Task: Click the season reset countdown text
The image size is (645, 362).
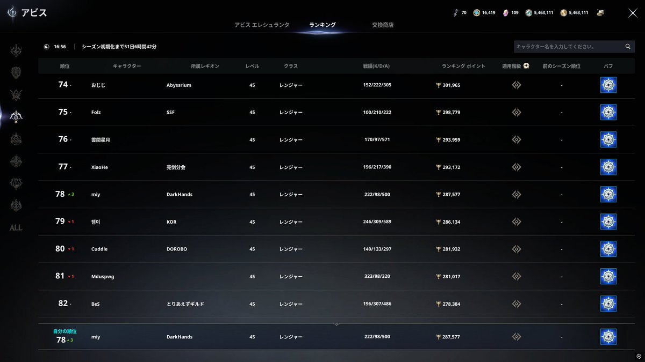Action: coord(119,47)
